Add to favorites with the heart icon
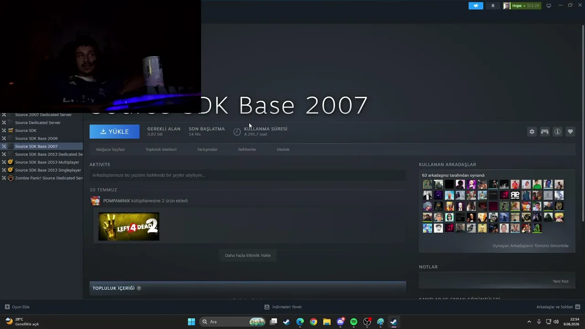 (x=570, y=132)
